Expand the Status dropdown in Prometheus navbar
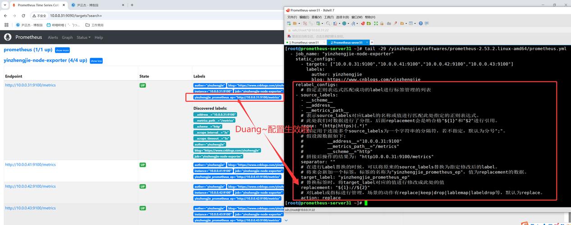Viewport: 571px width, 225px height. [83, 37]
